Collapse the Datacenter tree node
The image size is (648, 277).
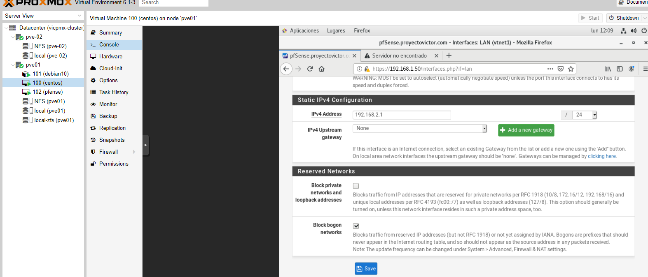point(6,28)
